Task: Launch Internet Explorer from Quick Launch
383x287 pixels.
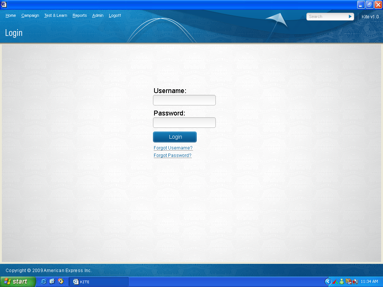Action: pos(44,281)
